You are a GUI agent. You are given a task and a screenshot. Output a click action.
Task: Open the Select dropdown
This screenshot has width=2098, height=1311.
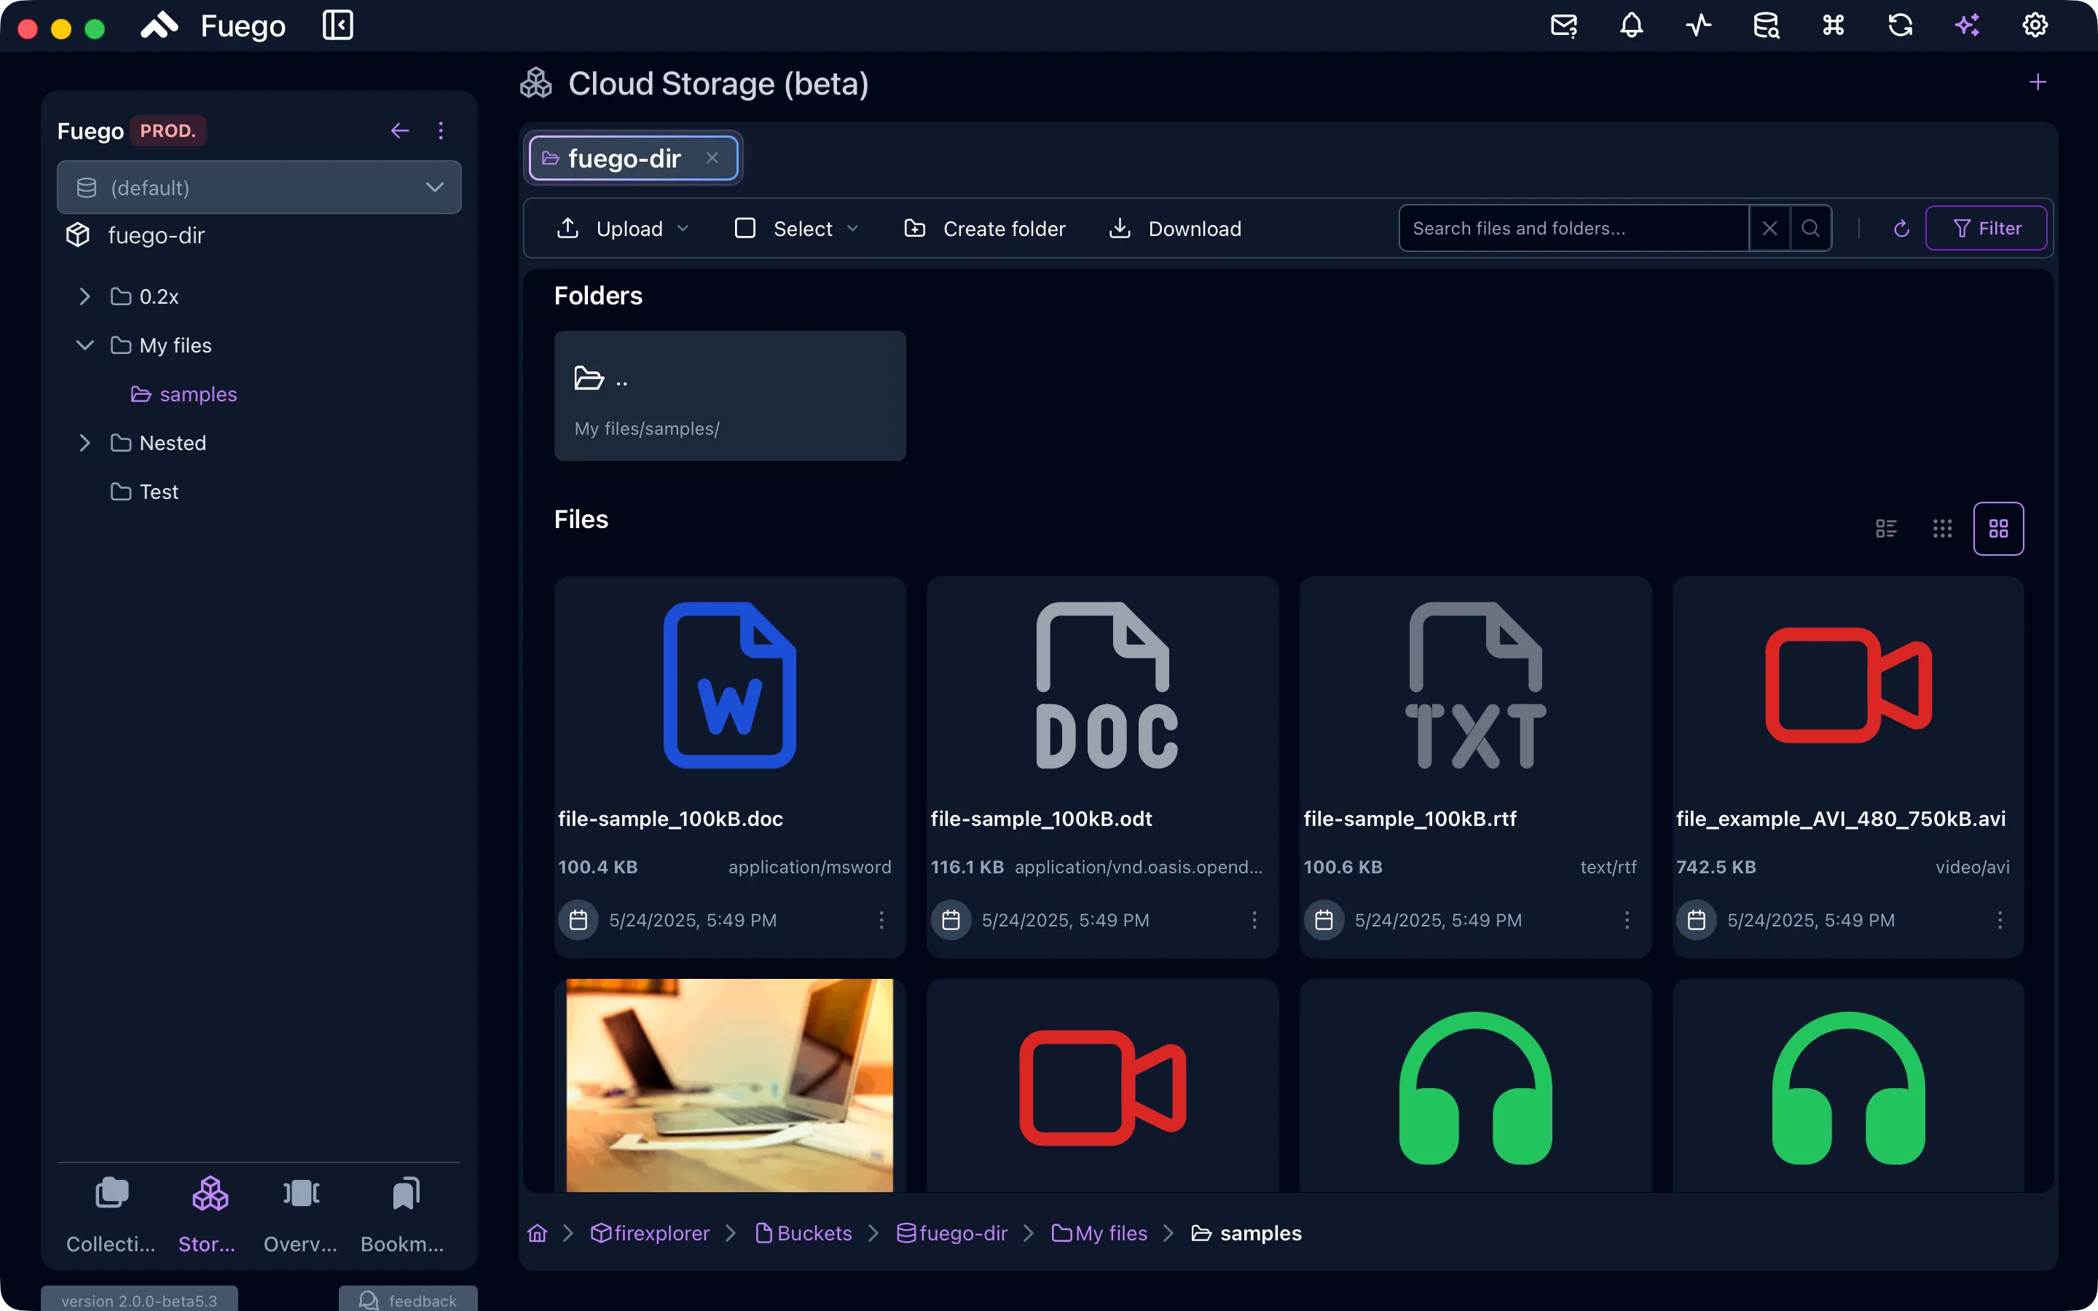pyautogui.click(x=797, y=228)
